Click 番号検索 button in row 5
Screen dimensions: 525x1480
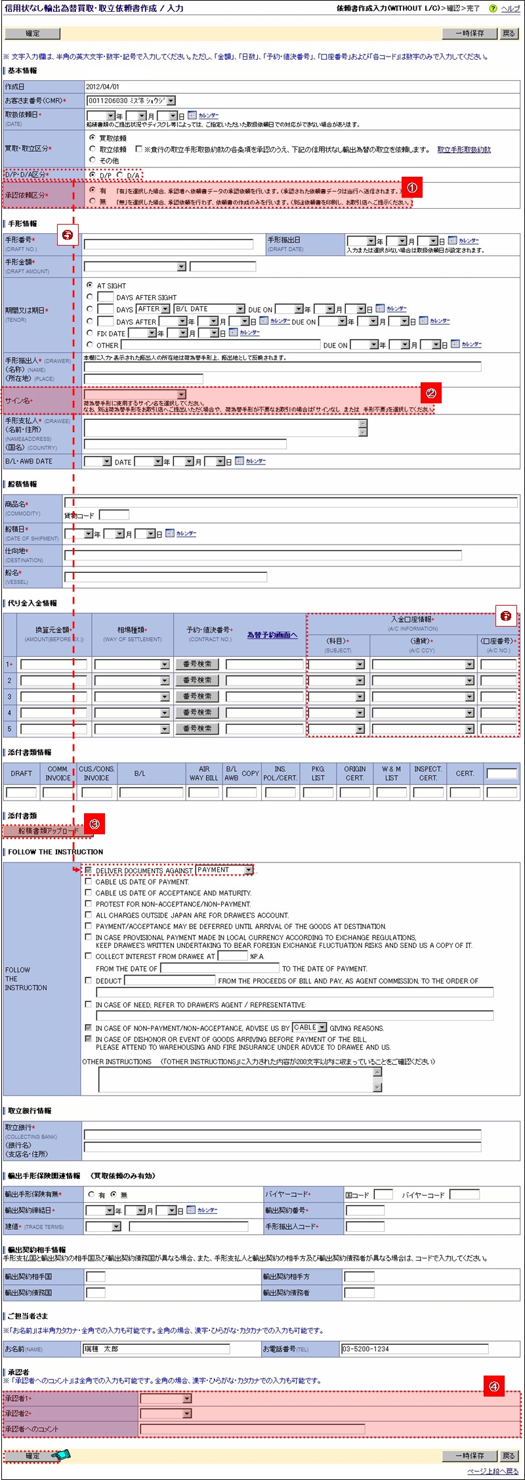pyautogui.click(x=198, y=729)
